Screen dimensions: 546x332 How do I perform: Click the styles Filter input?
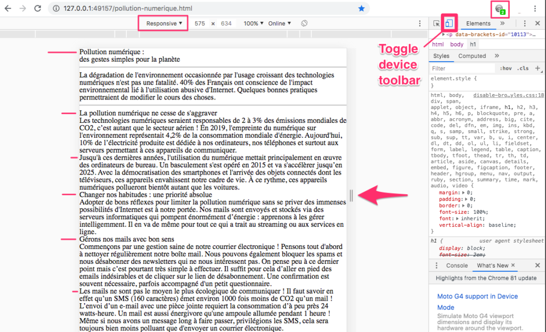tap(462, 69)
